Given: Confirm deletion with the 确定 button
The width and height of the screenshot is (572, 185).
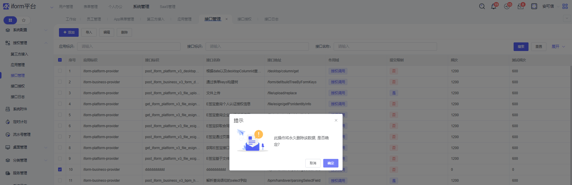Looking at the screenshot, I should tap(331, 163).
